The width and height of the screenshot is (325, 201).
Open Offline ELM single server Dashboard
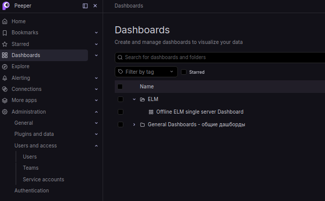pos(200,112)
